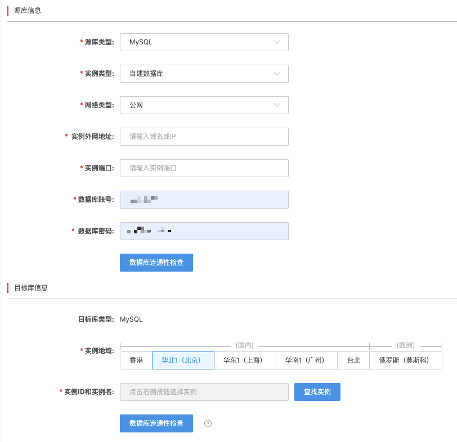Image resolution: width=457 pixels, height=442 pixels.
Task: Select the 香港 region option
Action: pos(136,360)
